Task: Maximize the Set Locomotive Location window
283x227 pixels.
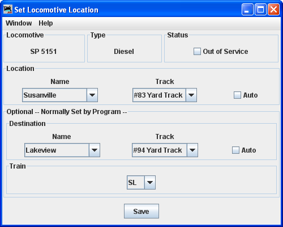Action: (260, 9)
